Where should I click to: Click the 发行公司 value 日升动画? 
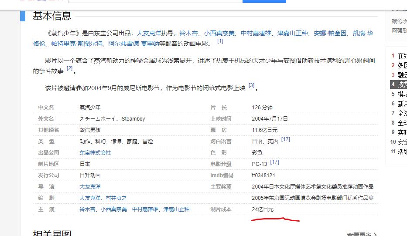coord(90,175)
